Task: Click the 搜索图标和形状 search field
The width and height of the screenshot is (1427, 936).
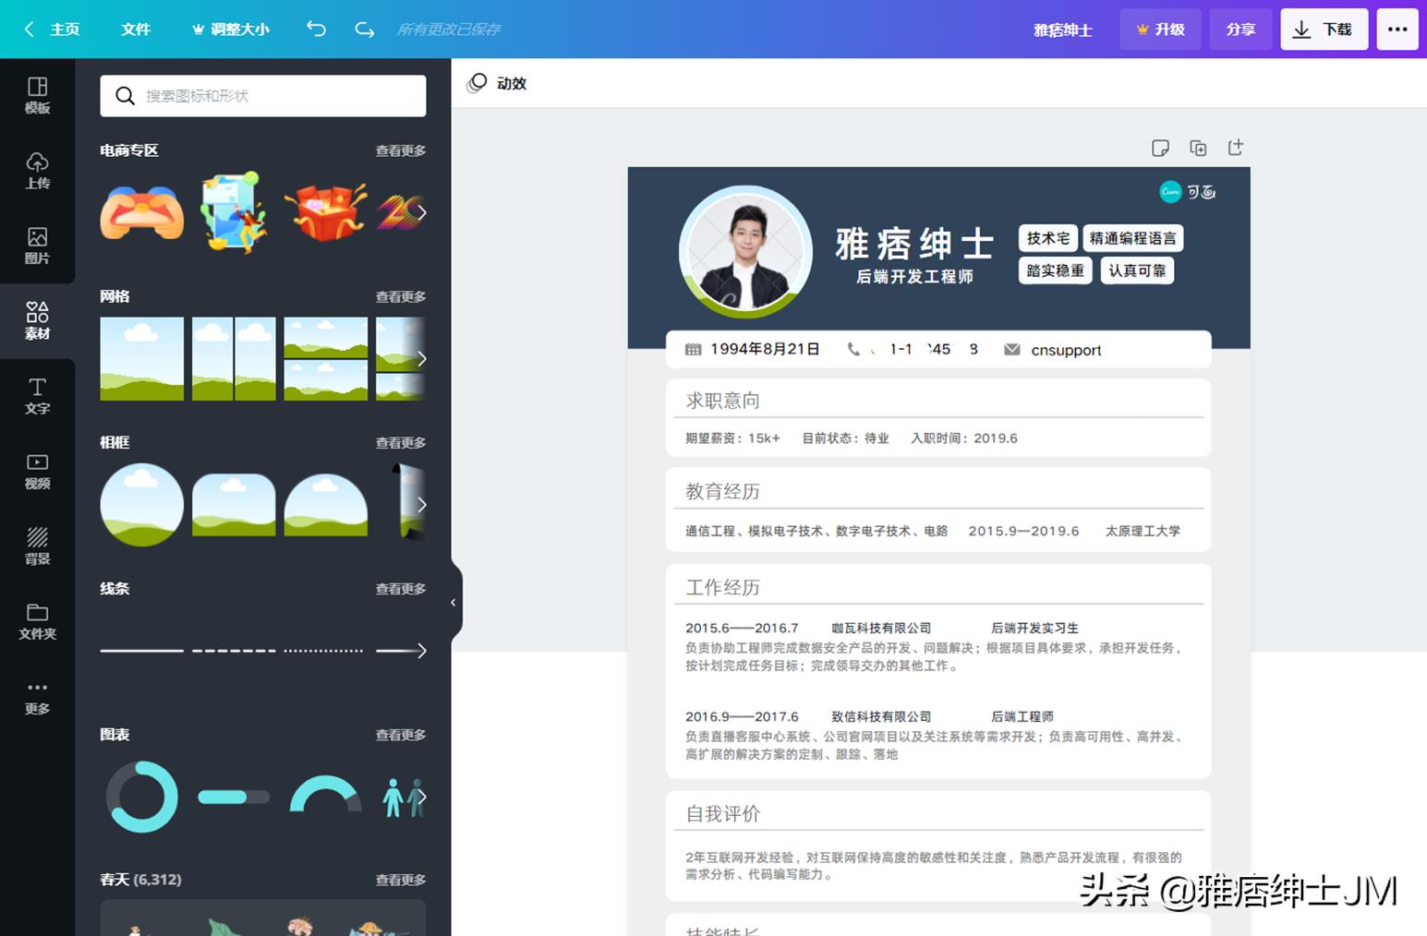Action: [262, 95]
